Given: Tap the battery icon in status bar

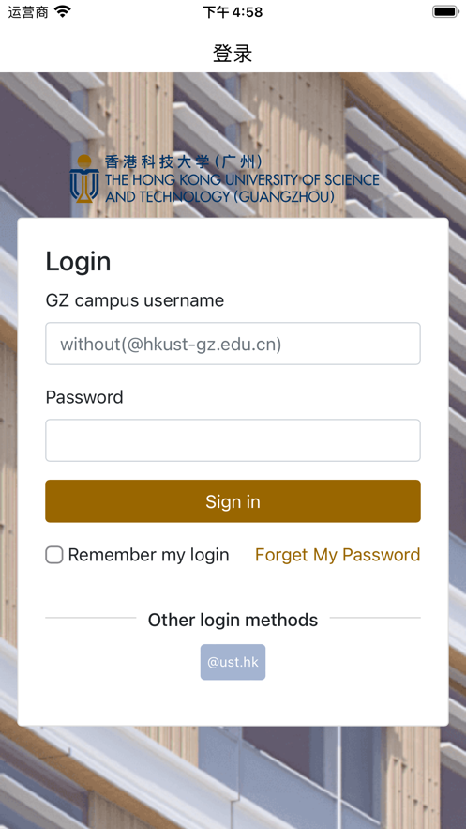Looking at the screenshot, I should pos(445,11).
